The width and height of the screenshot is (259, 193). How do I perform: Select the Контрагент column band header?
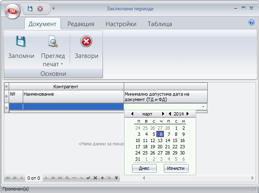coord(66,87)
